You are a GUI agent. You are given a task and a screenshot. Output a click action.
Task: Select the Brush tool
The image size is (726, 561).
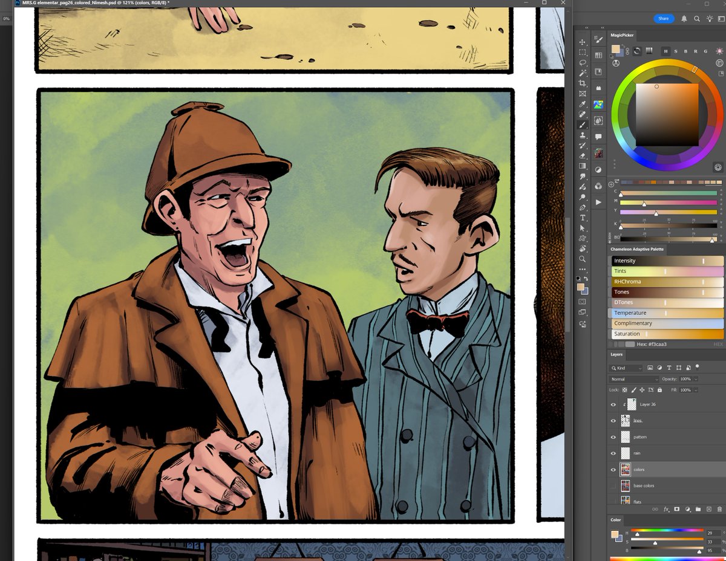(x=583, y=125)
